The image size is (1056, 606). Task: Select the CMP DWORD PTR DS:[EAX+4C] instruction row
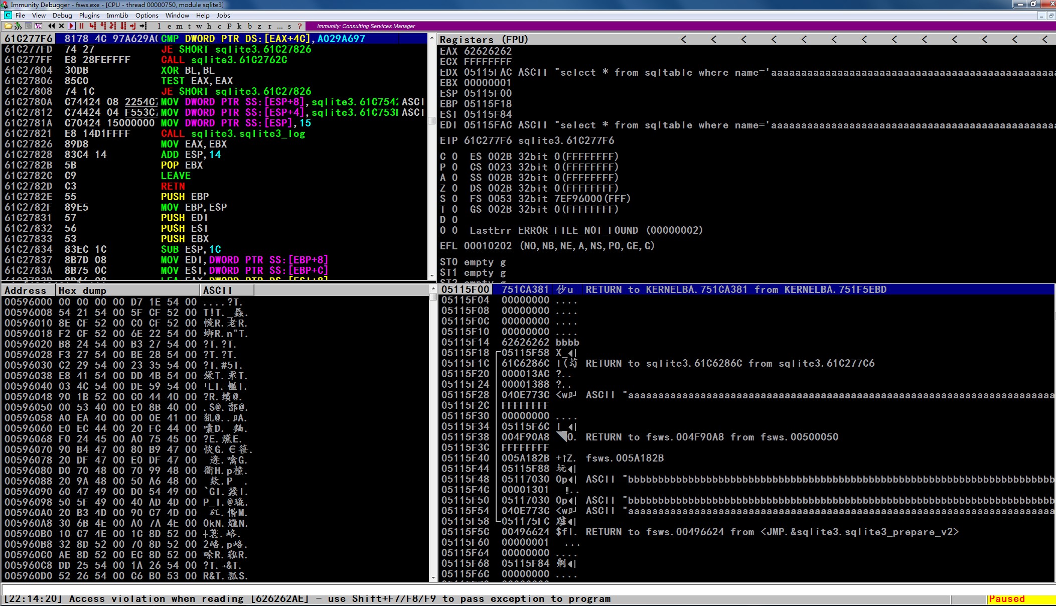pyautogui.click(x=214, y=39)
